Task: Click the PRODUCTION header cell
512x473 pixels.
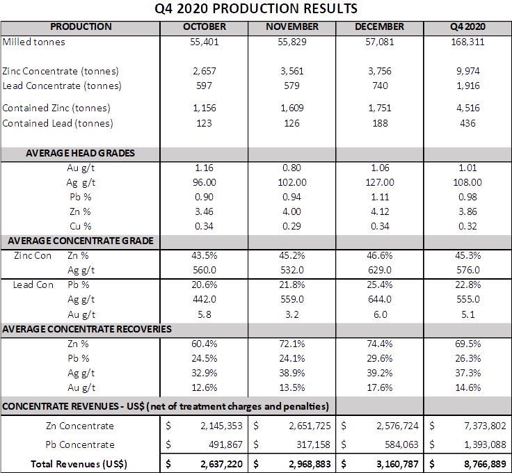Action: point(81,27)
